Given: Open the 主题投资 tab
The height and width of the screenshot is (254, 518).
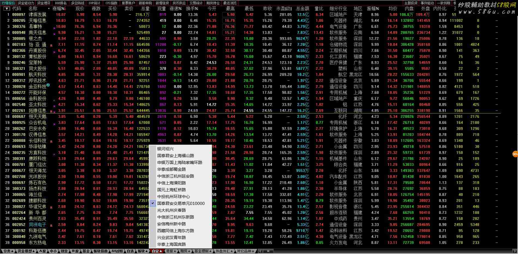Looking at the screenshot, I should click(411, 3).
